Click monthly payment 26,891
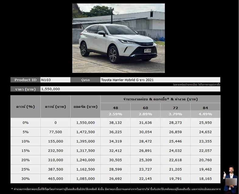Image resolution: width=239 pixels, height=194 pixels. pyautogui.click(x=145, y=151)
